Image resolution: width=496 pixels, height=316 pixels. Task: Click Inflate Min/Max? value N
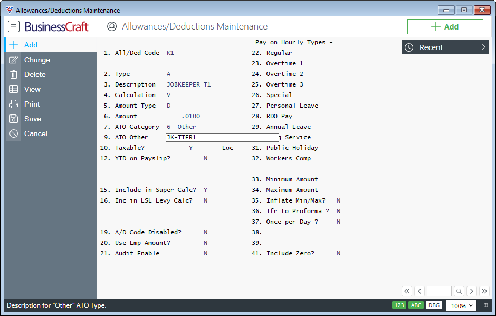[x=338, y=200]
